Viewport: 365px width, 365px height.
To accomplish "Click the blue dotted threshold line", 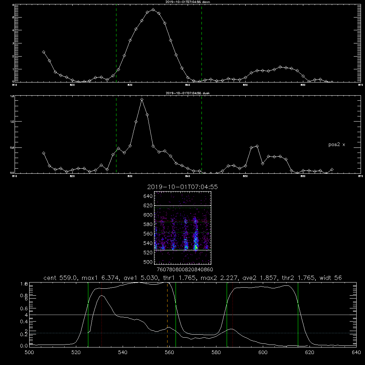I will pos(193,333).
